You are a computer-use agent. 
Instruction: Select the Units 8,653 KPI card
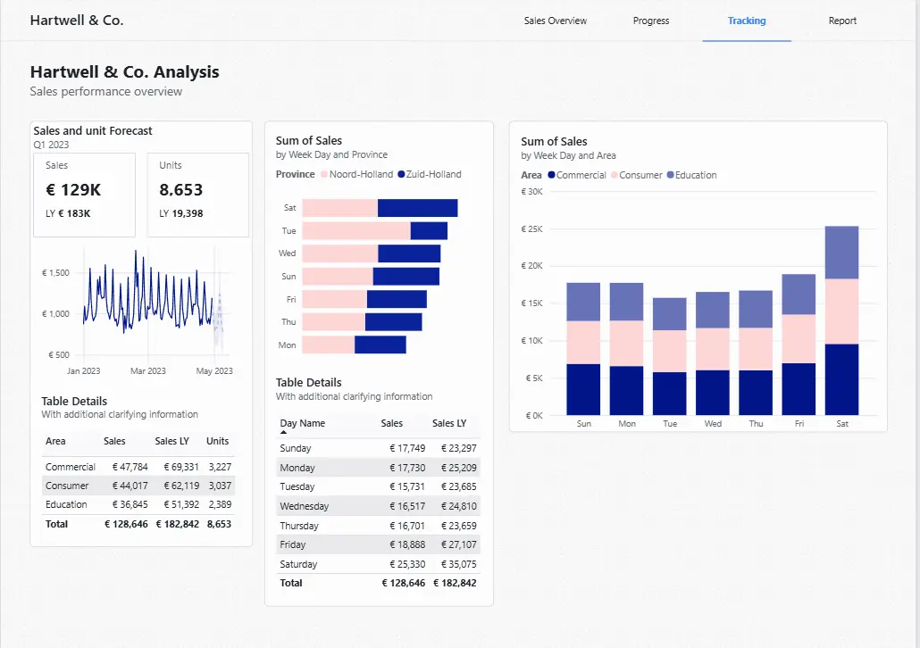(197, 195)
